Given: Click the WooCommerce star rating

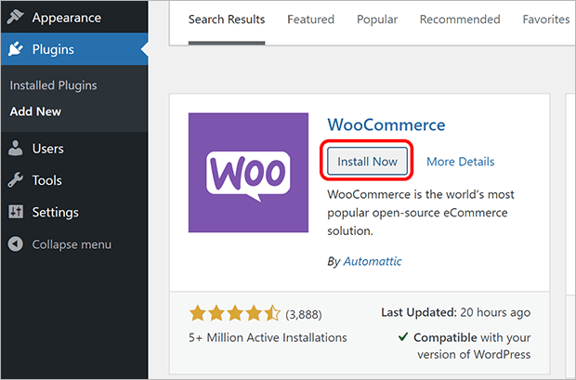Looking at the screenshot, I should 235,314.
